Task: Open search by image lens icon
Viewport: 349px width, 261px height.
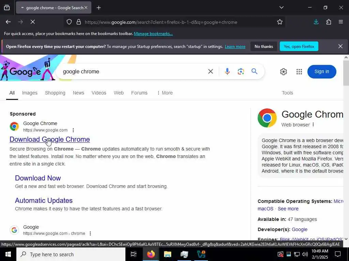Action: coord(241,71)
